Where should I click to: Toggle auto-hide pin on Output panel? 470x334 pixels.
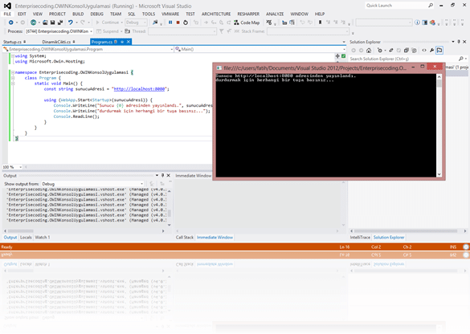163,176
